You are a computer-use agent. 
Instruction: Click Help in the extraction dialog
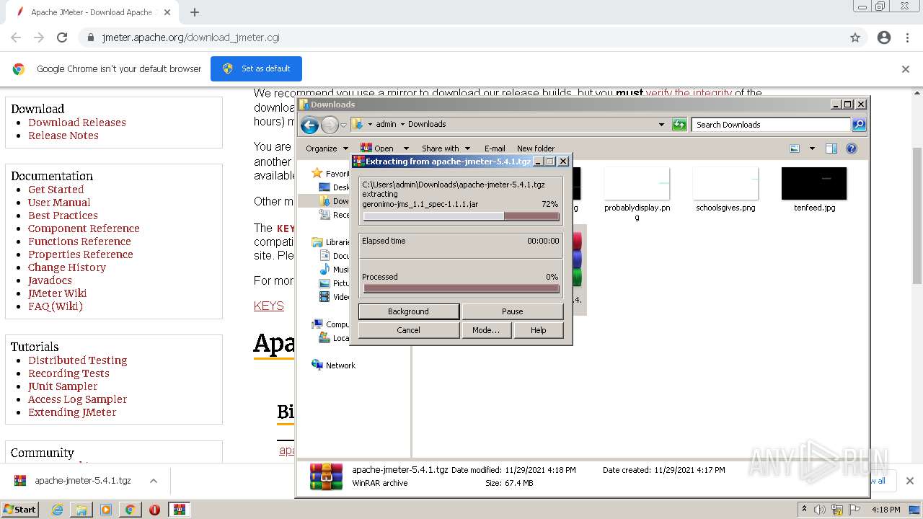(538, 330)
